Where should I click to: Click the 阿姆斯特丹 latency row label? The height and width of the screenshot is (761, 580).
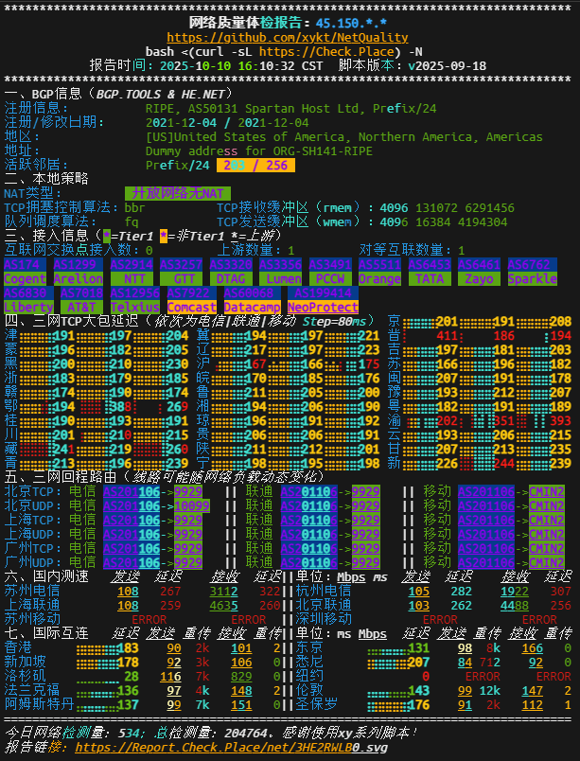coord(38,704)
